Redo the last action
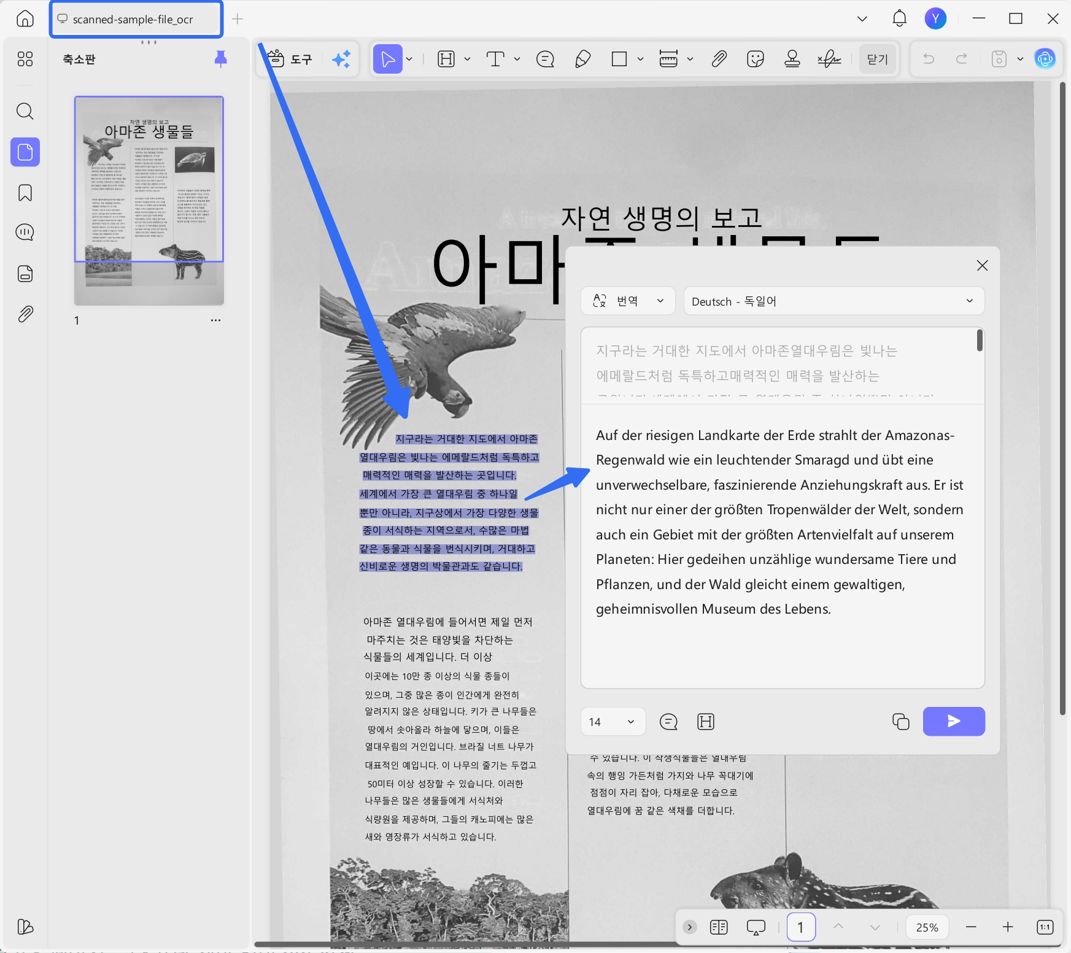1071x953 pixels. (962, 59)
